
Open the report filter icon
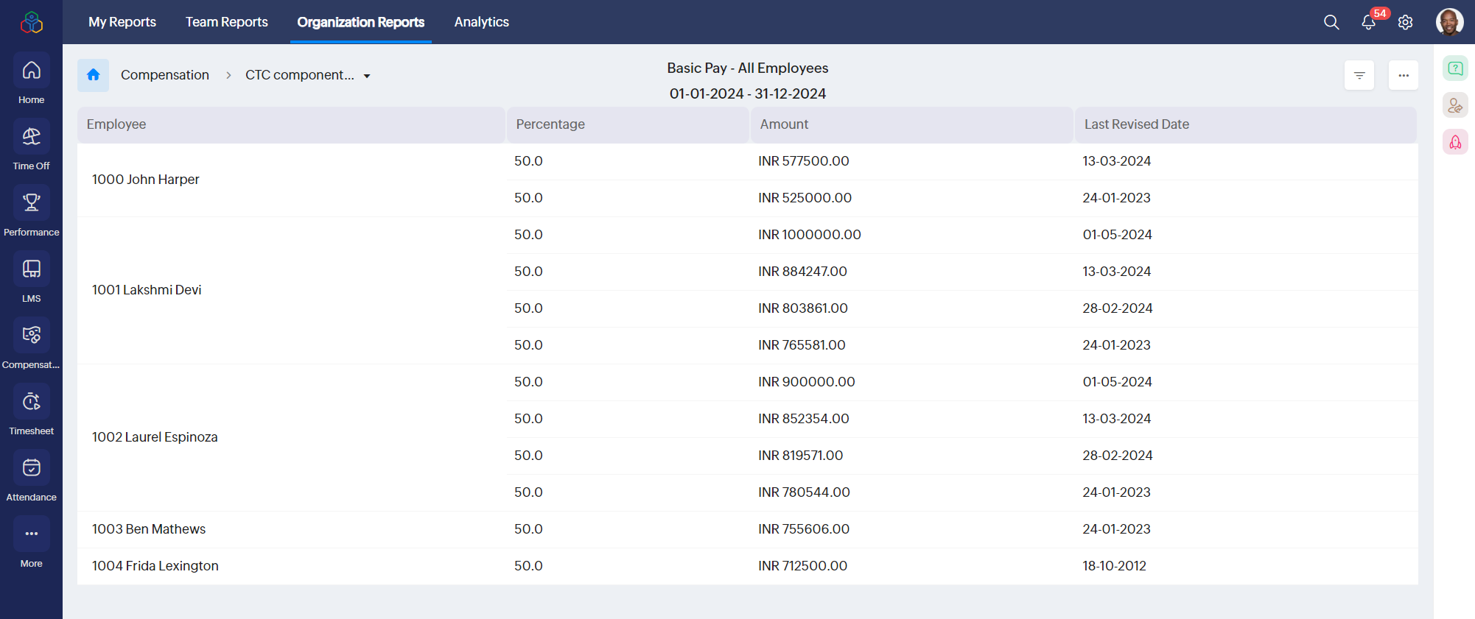pyautogui.click(x=1359, y=75)
